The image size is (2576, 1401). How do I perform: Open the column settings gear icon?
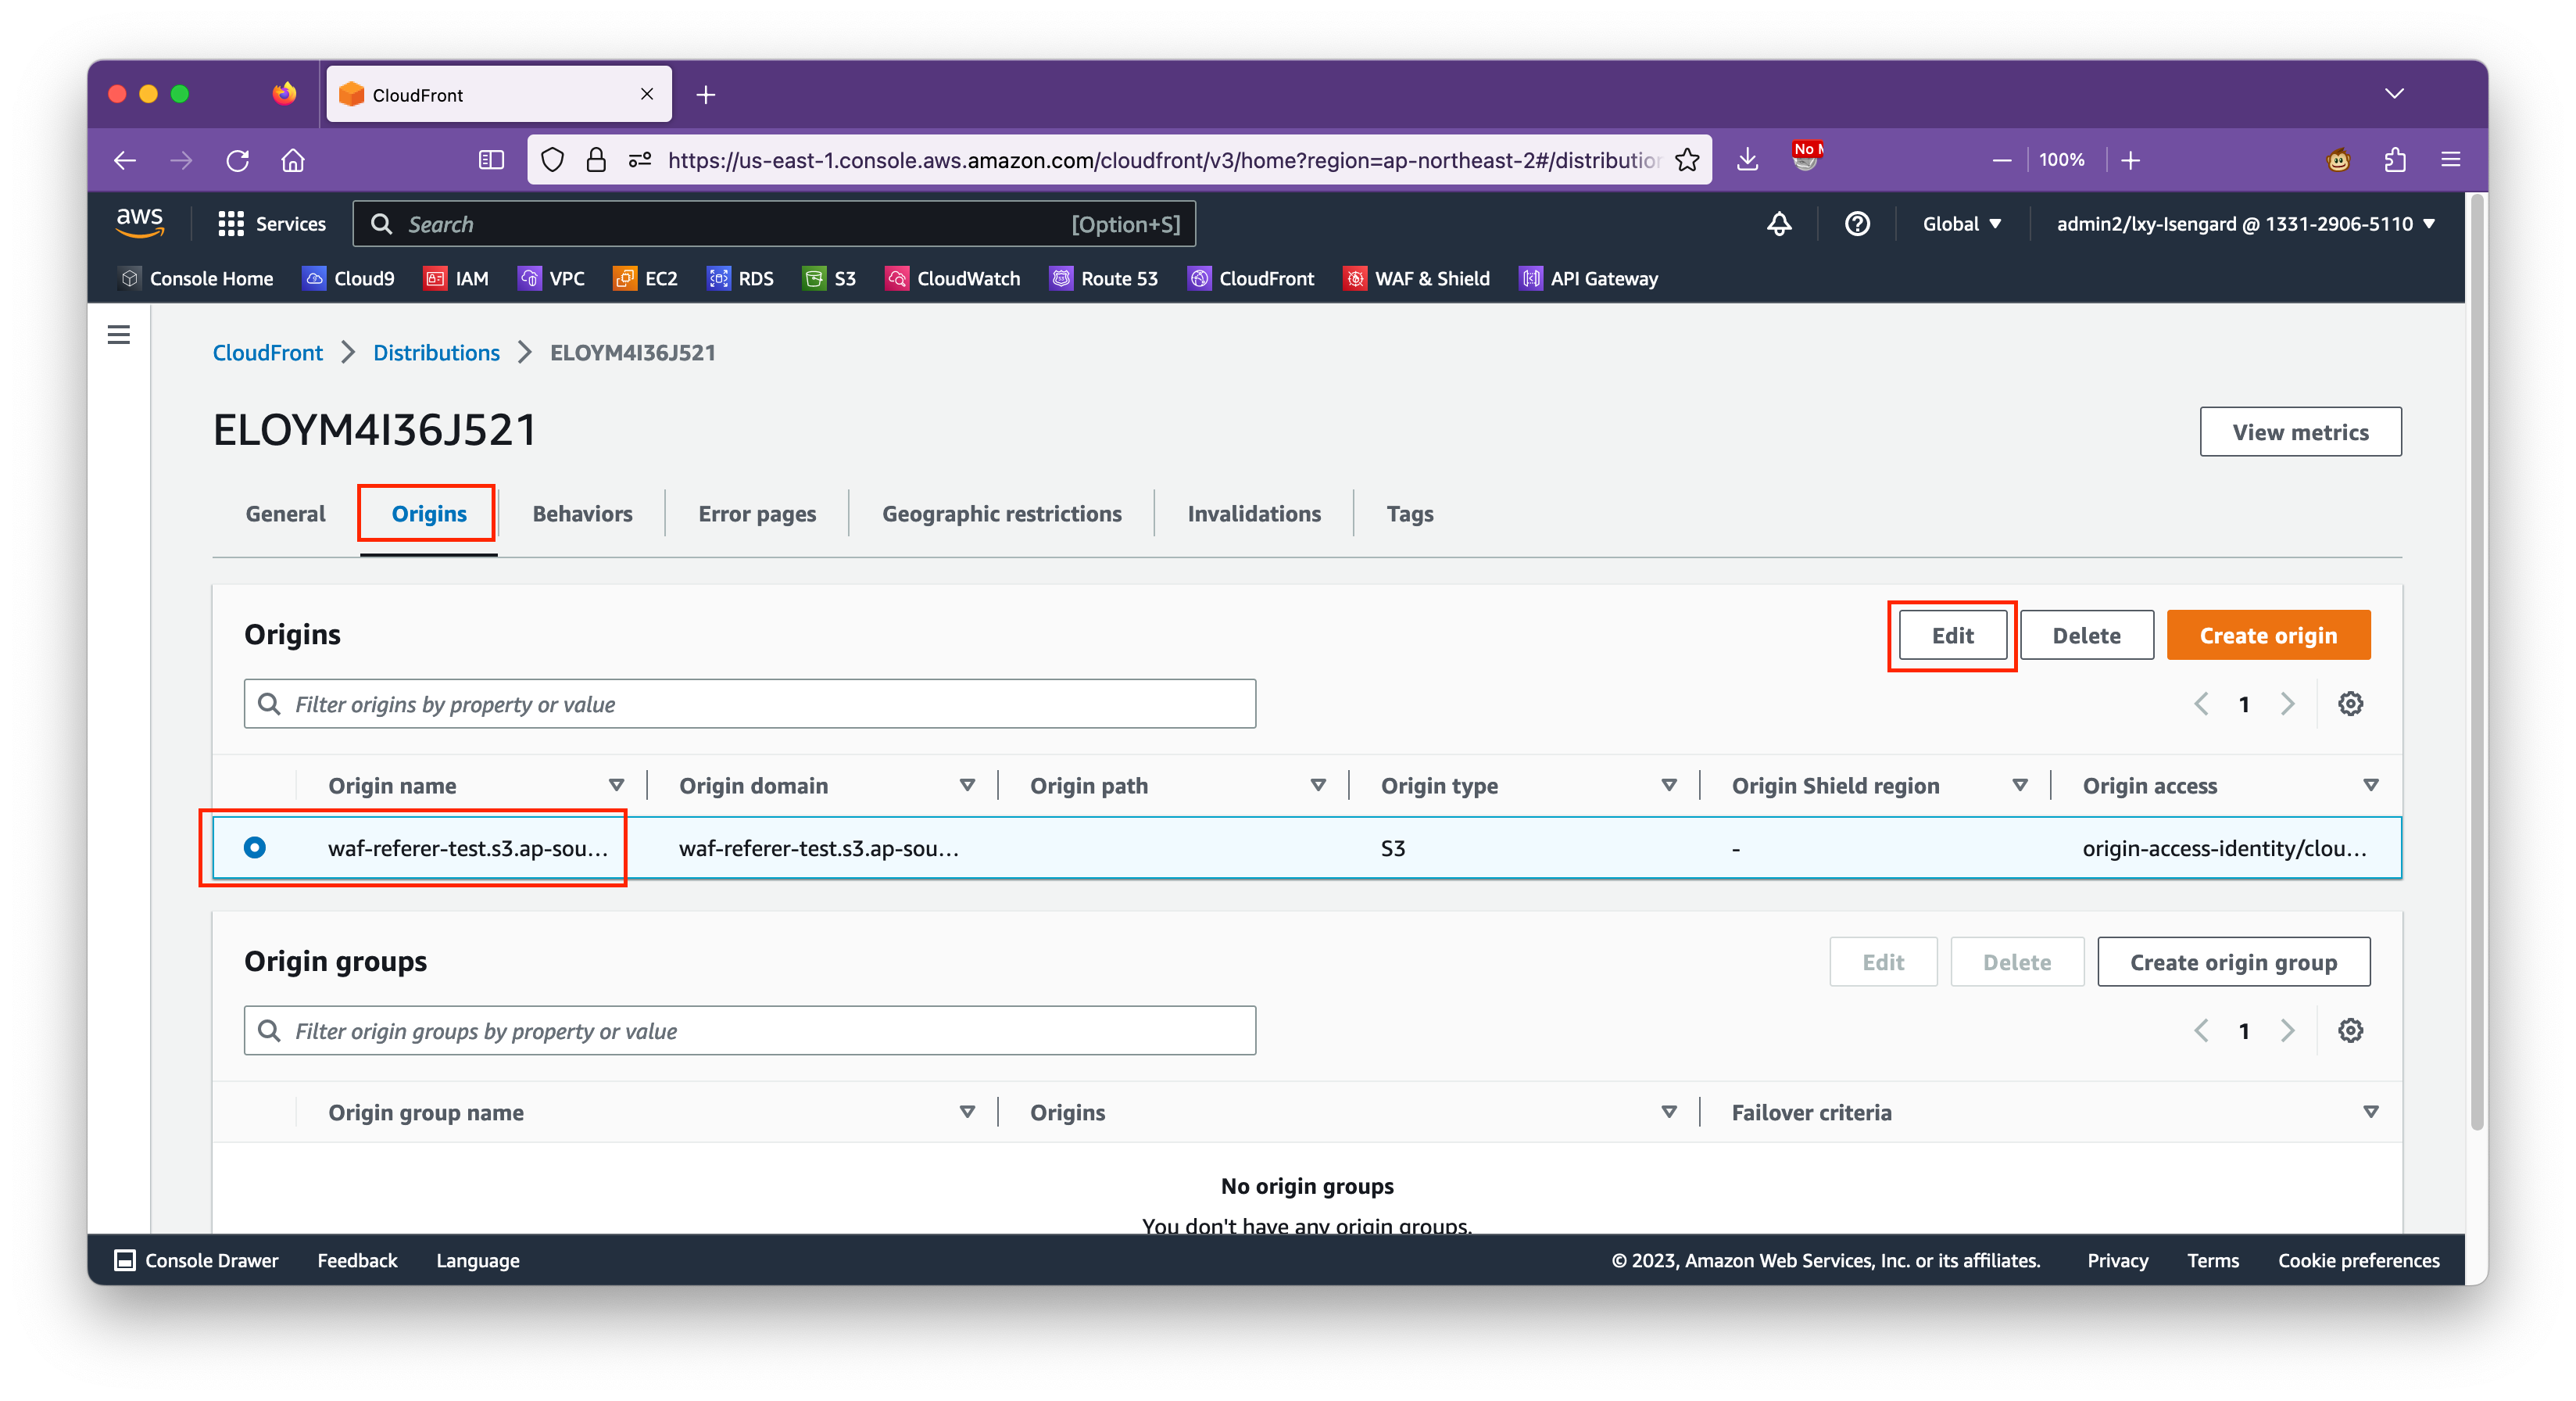tap(2350, 704)
